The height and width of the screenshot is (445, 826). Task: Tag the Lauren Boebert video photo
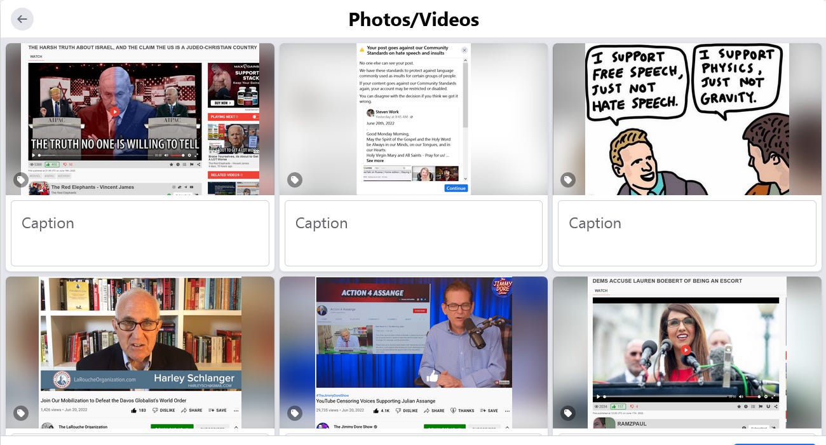568,413
